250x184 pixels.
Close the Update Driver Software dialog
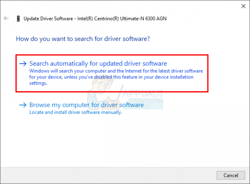tap(243, 6)
